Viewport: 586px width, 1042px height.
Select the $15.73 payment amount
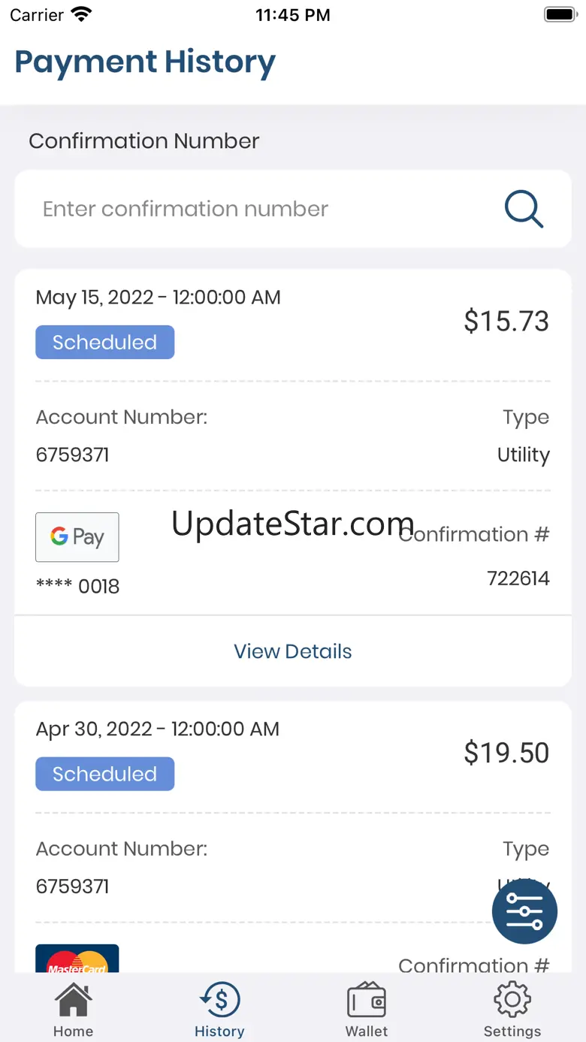506,321
